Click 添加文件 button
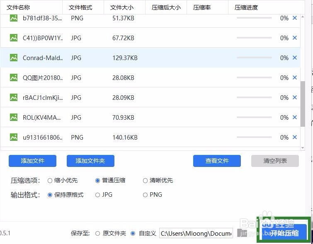Viewport: 313px width, 244px height. (32, 161)
